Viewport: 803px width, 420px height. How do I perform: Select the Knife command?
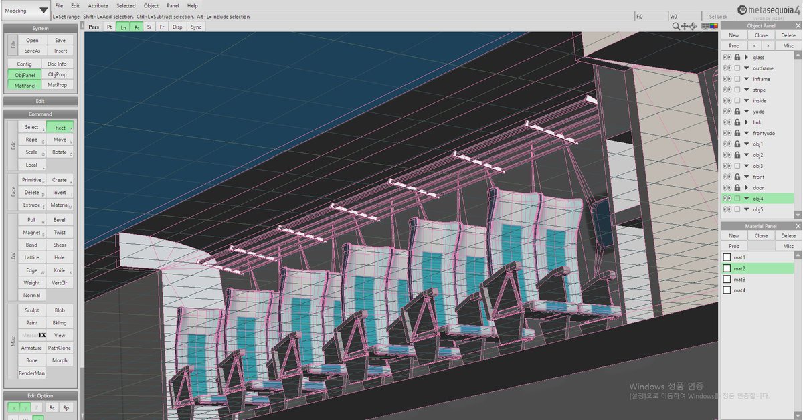[x=60, y=270]
